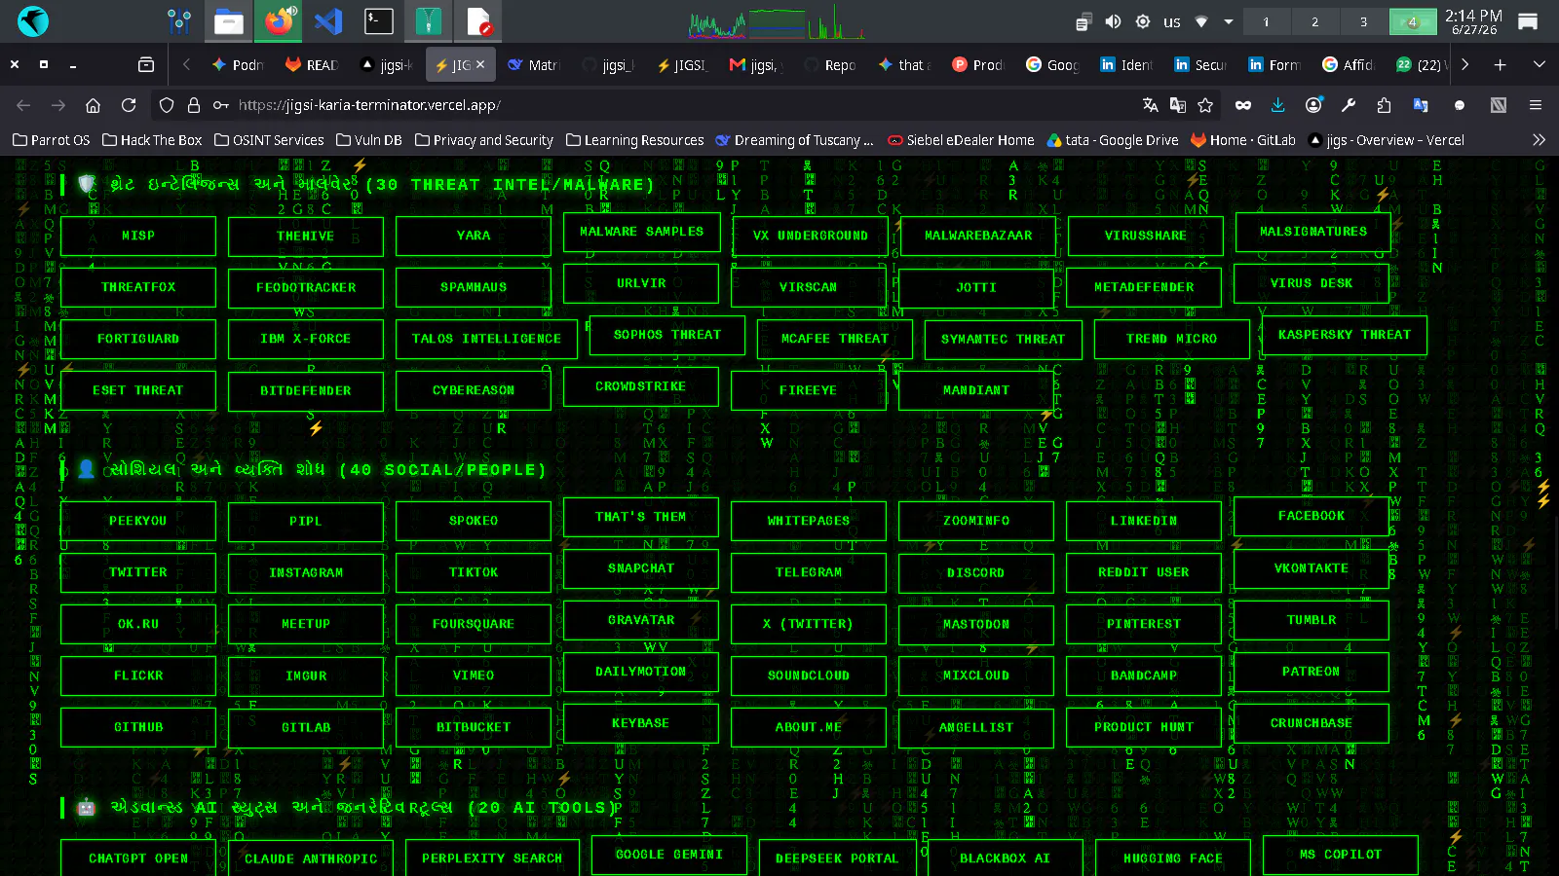
Task: Open the clipboard manager tray icon
Action: point(1084,21)
